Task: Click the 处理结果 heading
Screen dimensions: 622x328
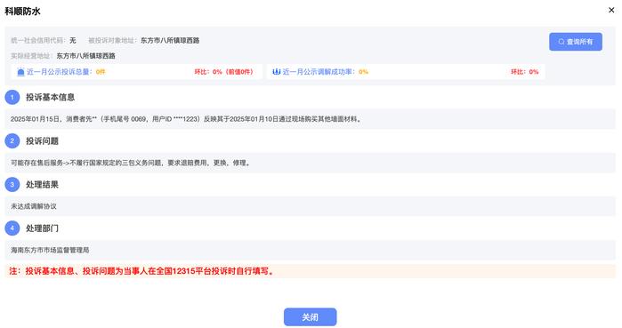Action: 43,185
